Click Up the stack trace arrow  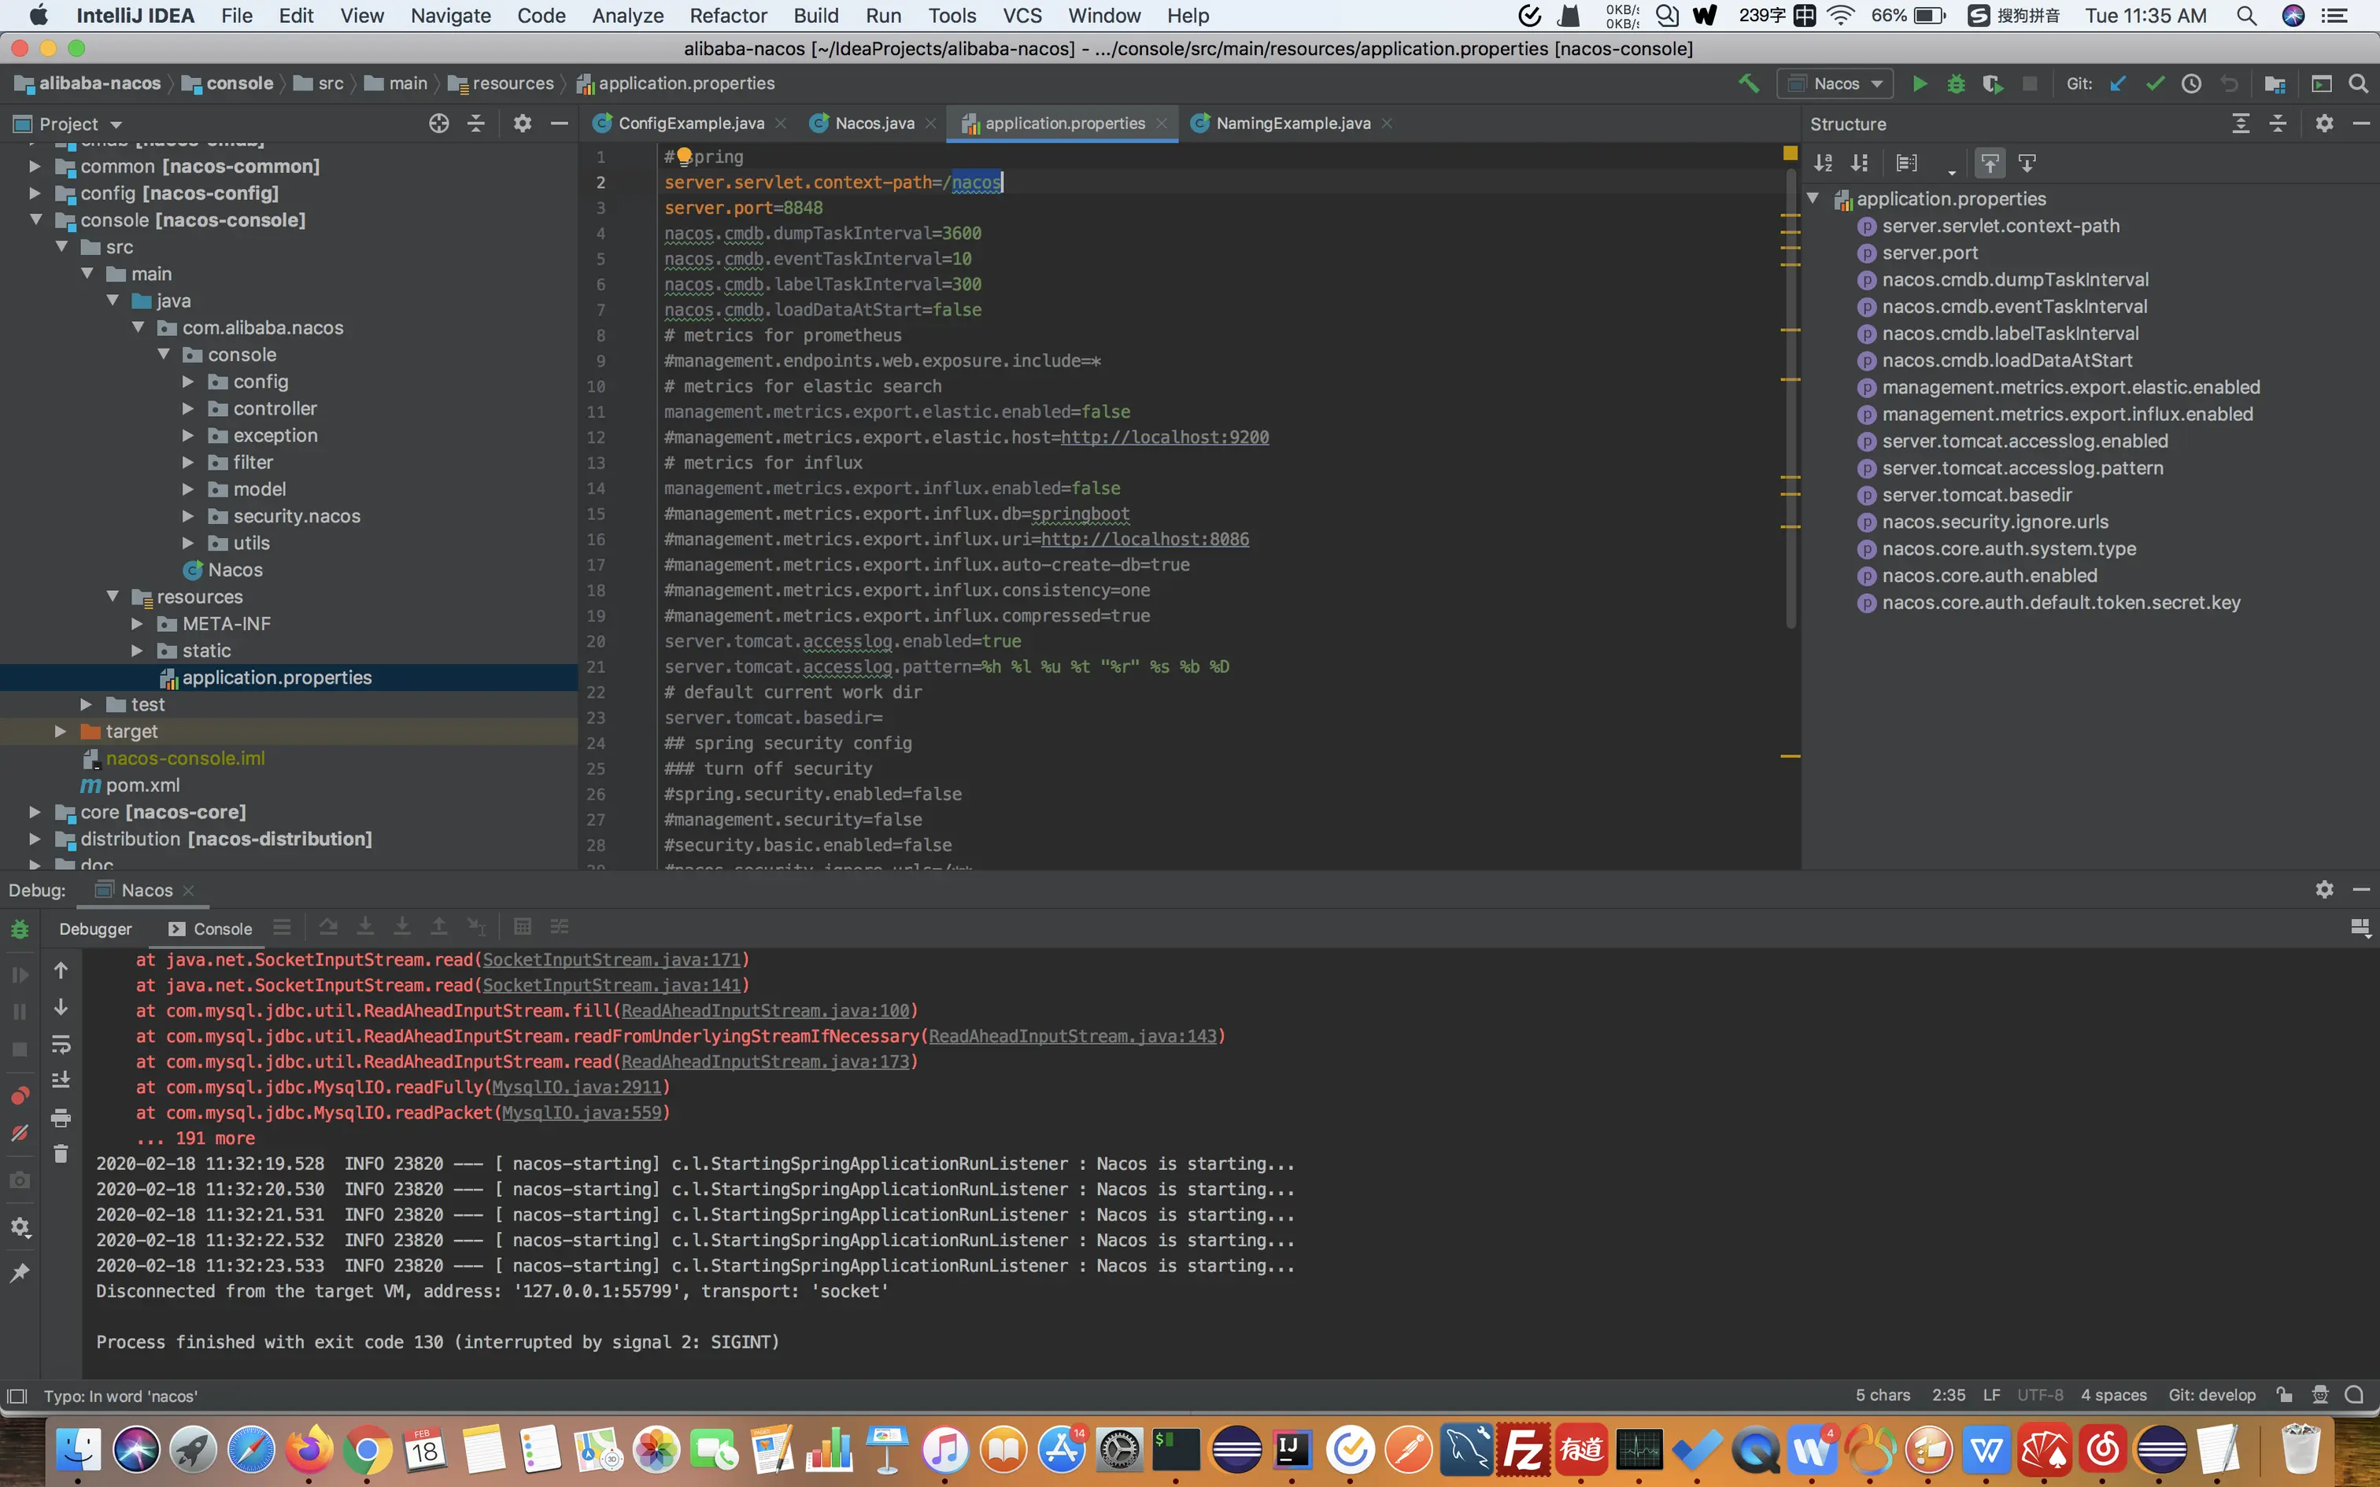click(x=61, y=971)
